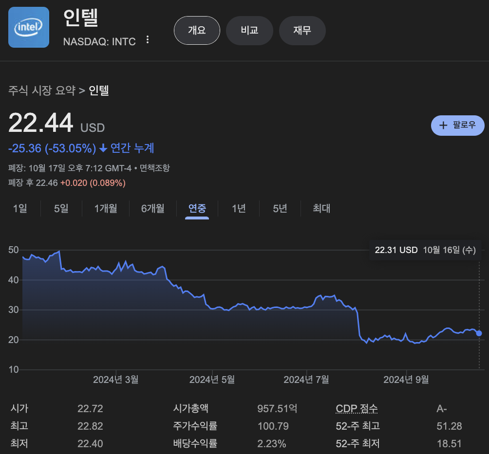Image resolution: width=489 pixels, height=454 pixels.
Task: Select the 1일 chart range
Action: tap(20, 208)
